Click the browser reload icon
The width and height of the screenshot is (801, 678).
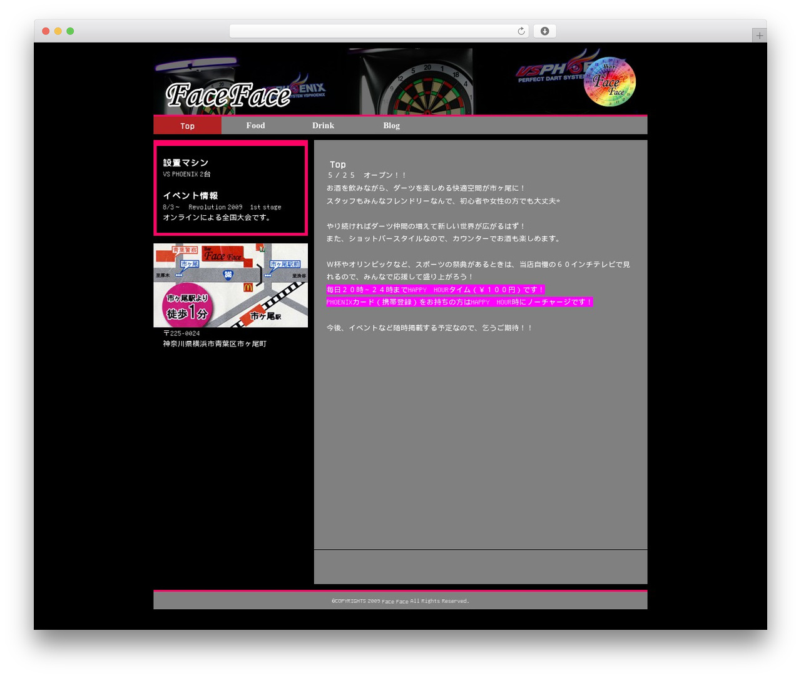(521, 31)
